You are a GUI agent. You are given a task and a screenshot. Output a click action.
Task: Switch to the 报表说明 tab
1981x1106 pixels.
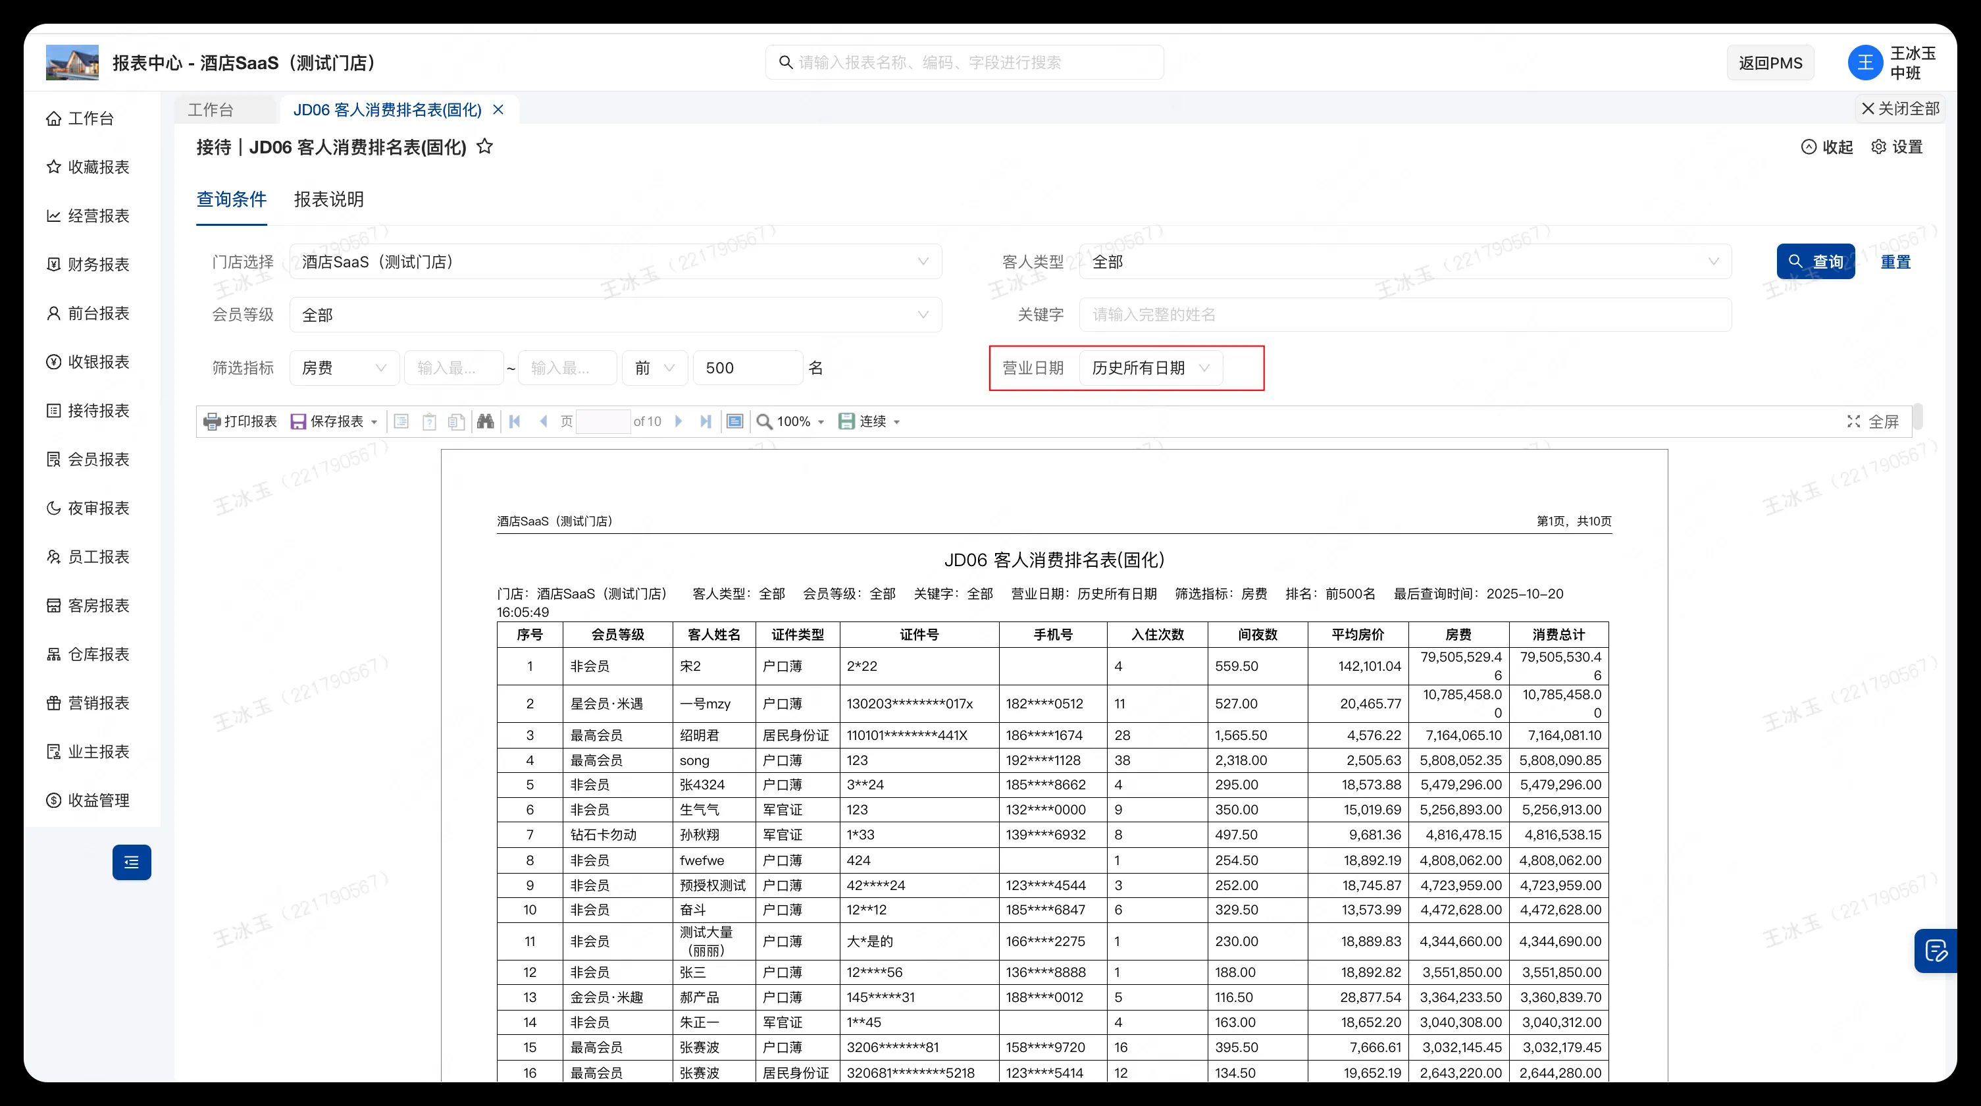point(329,199)
